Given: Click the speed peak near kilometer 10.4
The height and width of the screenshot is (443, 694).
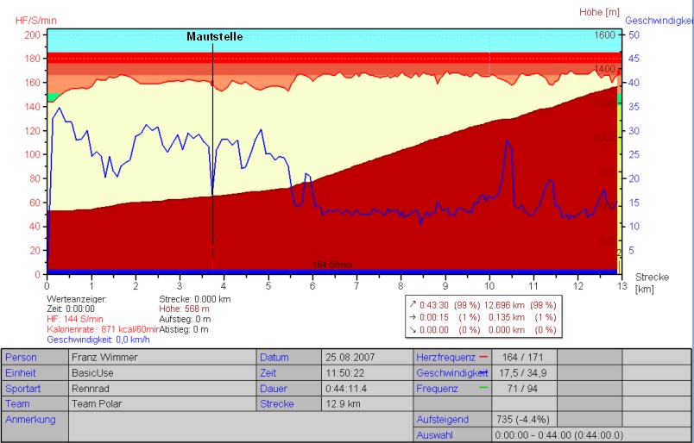Looking at the screenshot, I should coord(507,141).
